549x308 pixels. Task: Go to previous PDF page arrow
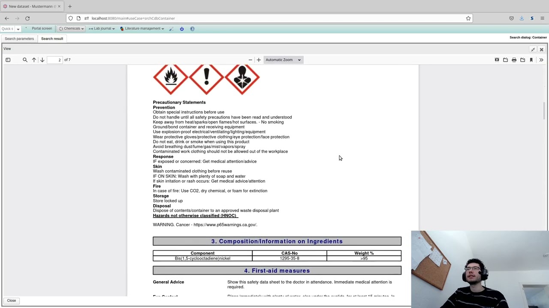[x=34, y=60]
